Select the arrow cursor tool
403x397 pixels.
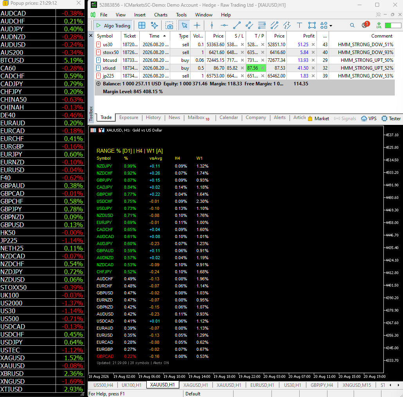click(184, 25)
